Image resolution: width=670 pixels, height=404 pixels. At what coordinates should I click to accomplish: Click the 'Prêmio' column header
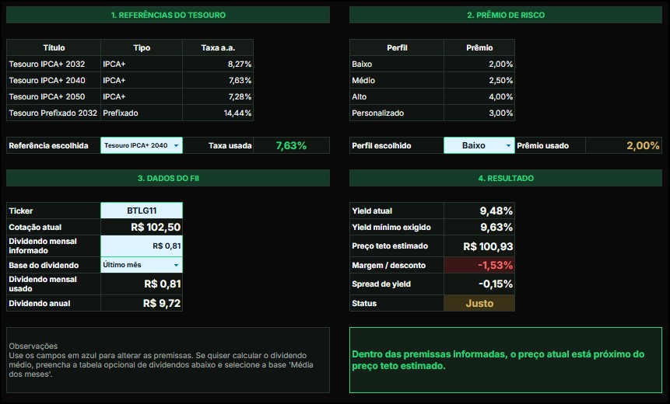(x=479, y=47)
